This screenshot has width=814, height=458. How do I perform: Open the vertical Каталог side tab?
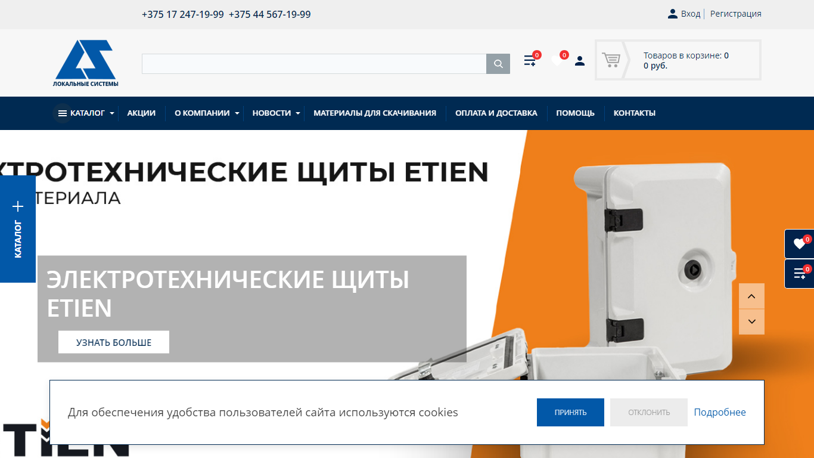(x=18, y=229)
